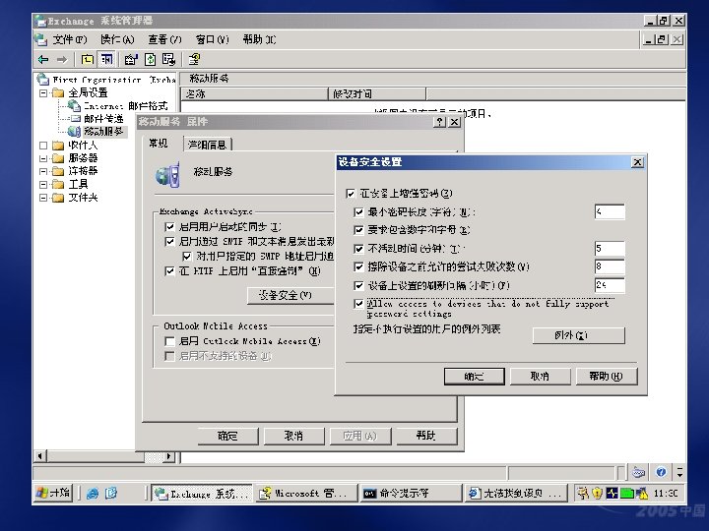Click the 工具 folder icon
The width and height of the screenshot is (709, 531).
[x=58, y=184]
